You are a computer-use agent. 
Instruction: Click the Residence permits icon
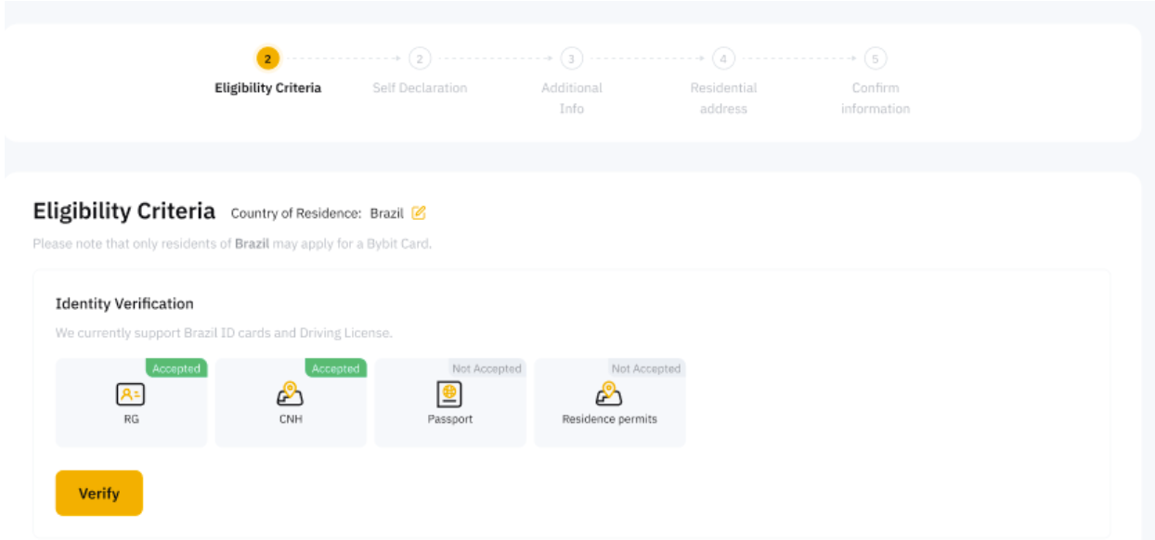[609, 394]
